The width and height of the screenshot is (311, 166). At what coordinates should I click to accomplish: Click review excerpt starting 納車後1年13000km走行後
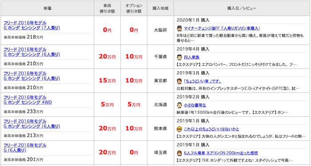[232, 113]
